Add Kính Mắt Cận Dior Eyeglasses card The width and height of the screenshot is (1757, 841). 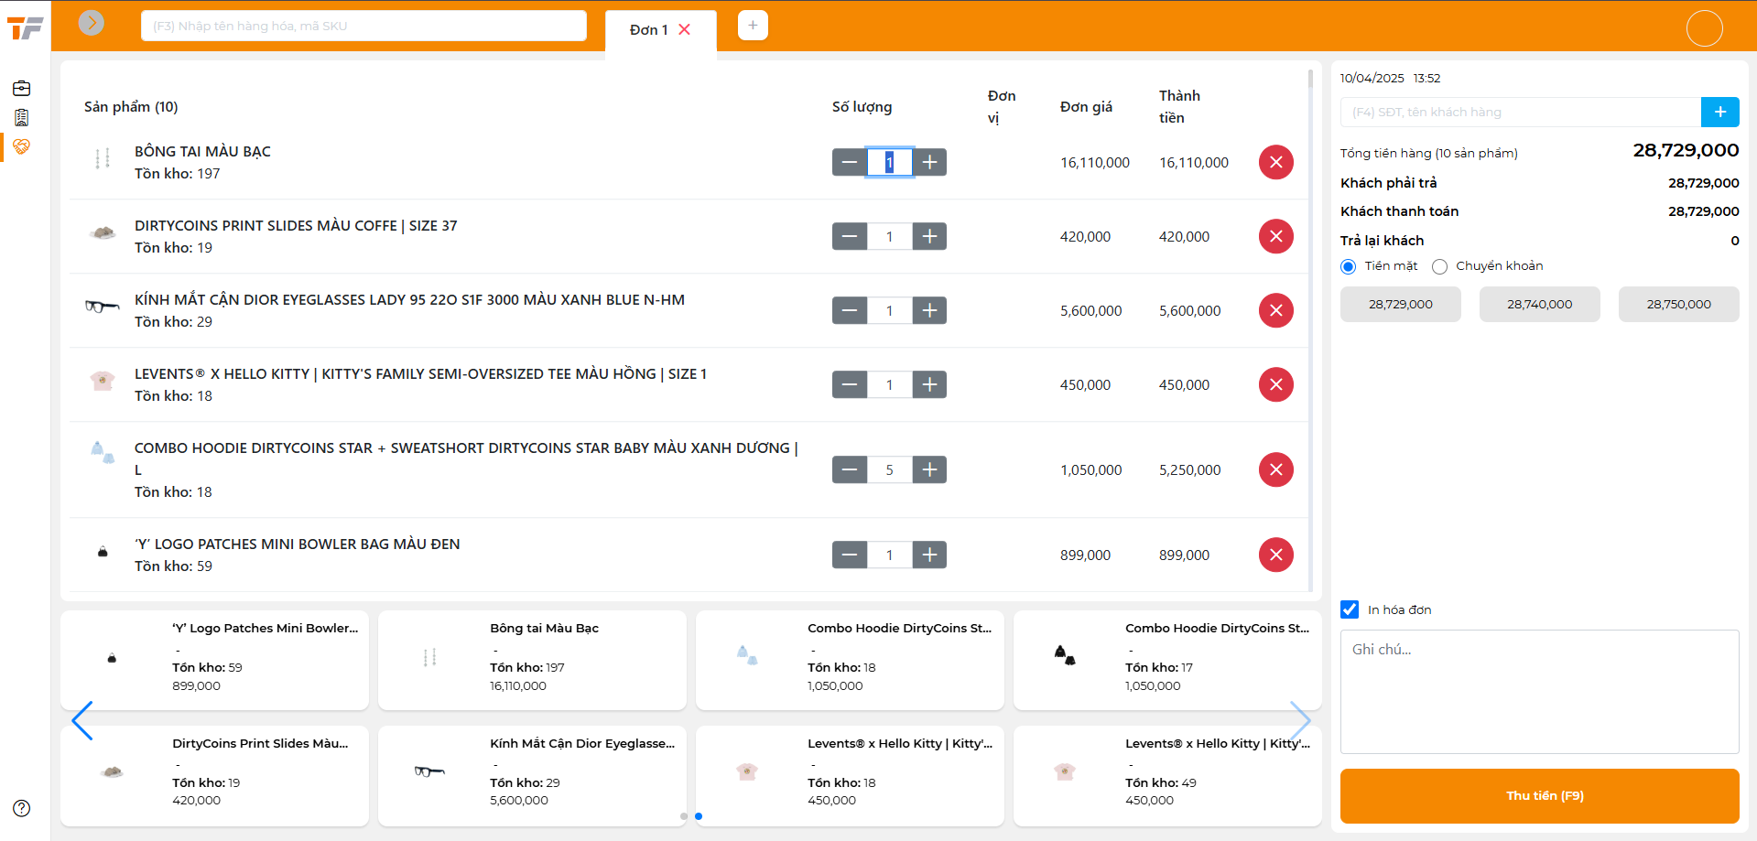(532, 775)
